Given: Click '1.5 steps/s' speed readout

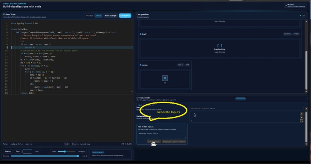Looking at the screenshot, I should tap(81, 152).
